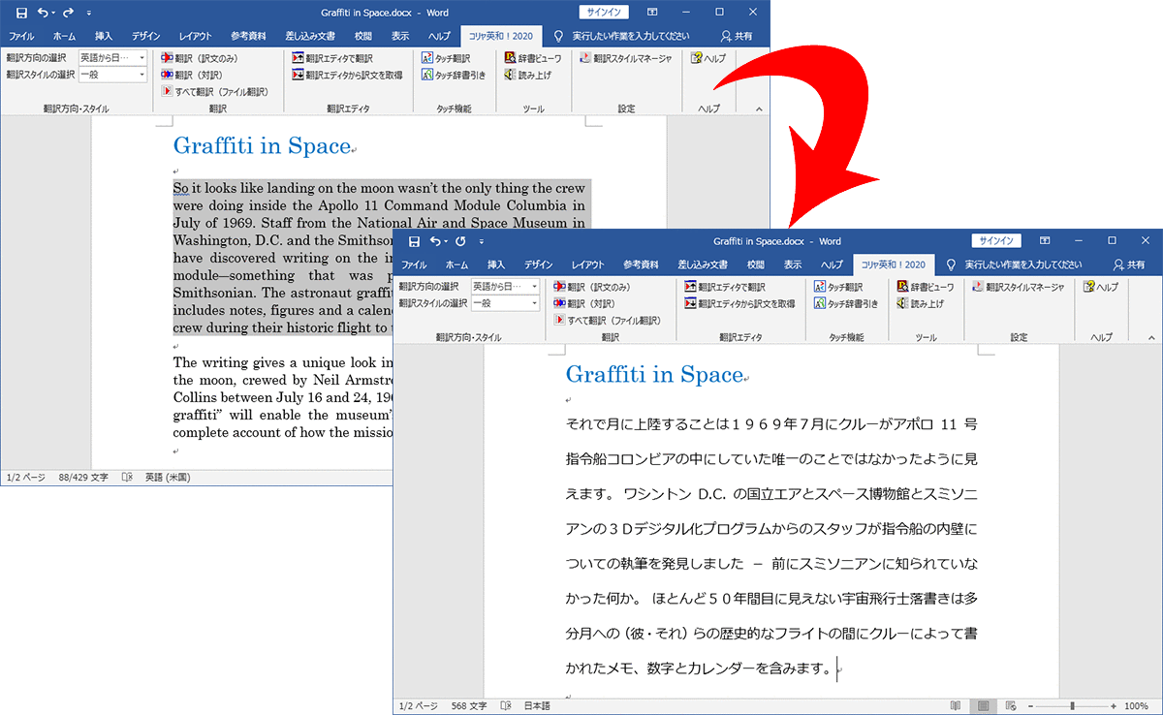The width and height of the screenshot is (1163, 715).
Task: Click the lightbulb search box in back window
Action: (x=621, y=36)
